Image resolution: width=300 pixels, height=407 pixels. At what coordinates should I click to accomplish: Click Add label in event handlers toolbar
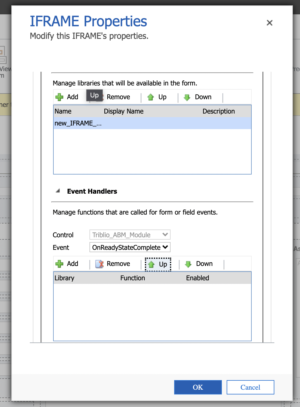pos(72,264)
